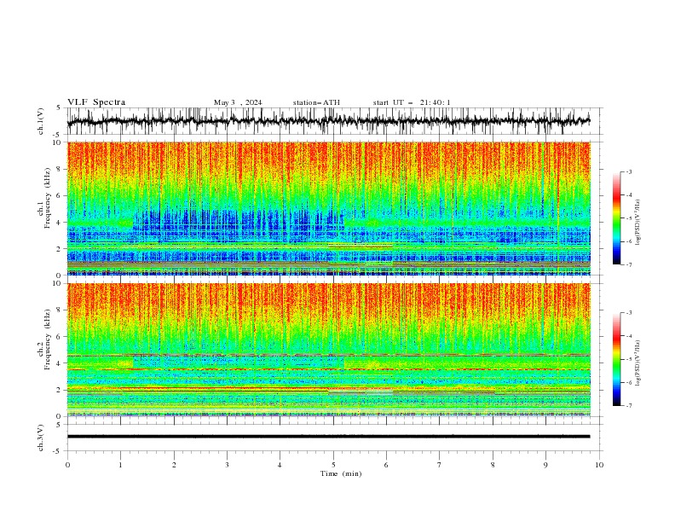Click the '4' kHz tick on ch.2 frequency axis
The height and width of the screenshot is (522, 675).
59,363
